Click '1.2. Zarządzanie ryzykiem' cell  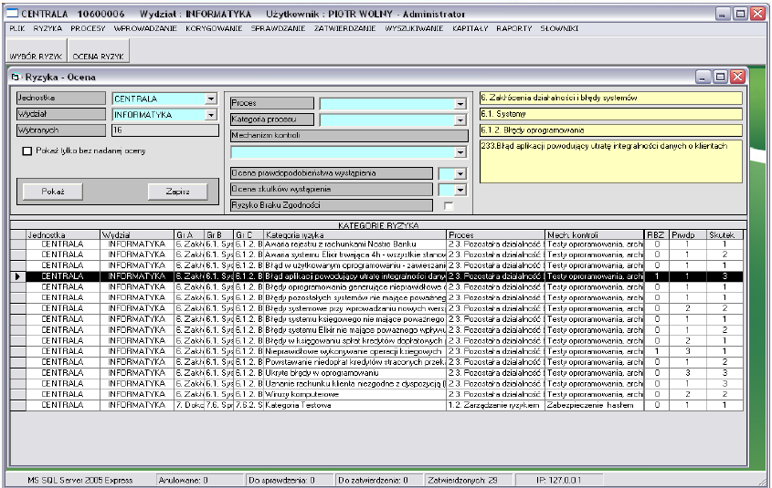point(496,405)
